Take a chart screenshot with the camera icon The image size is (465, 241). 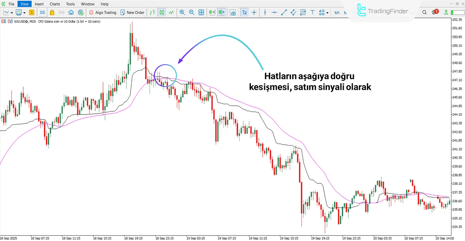point(234,12)
